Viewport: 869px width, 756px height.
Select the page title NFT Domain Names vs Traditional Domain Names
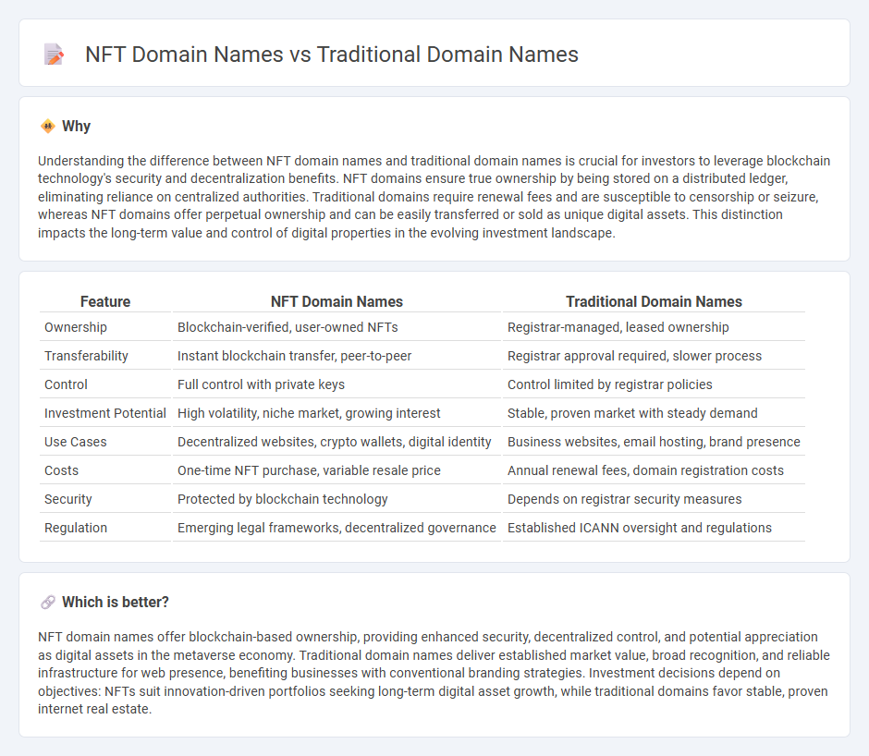[331, 55]
